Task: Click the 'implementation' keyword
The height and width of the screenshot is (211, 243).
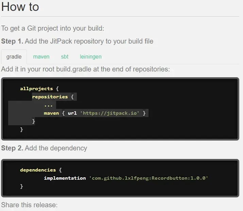Action: 65,178
